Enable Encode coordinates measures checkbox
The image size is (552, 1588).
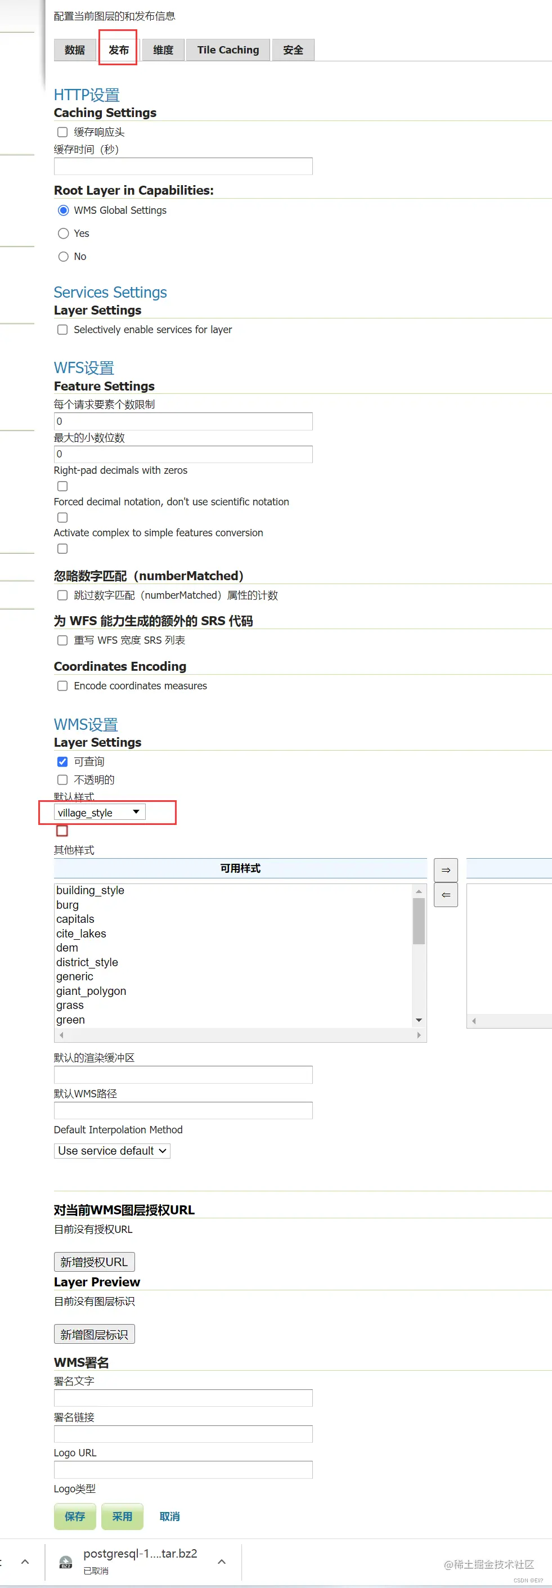[x=62, y=686]
